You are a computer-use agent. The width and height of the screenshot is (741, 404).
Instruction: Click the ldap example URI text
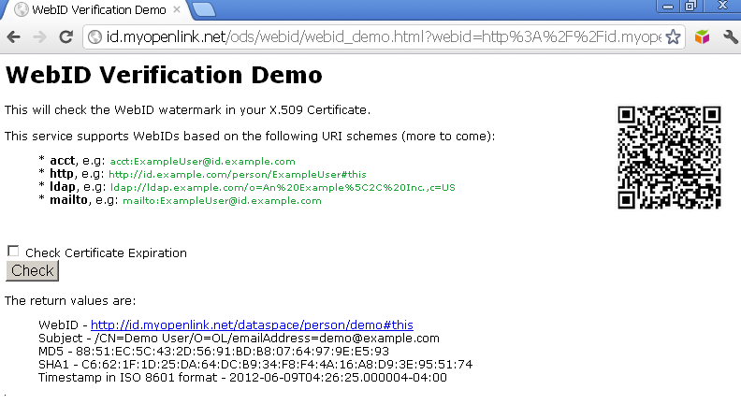tap(283, 187)
